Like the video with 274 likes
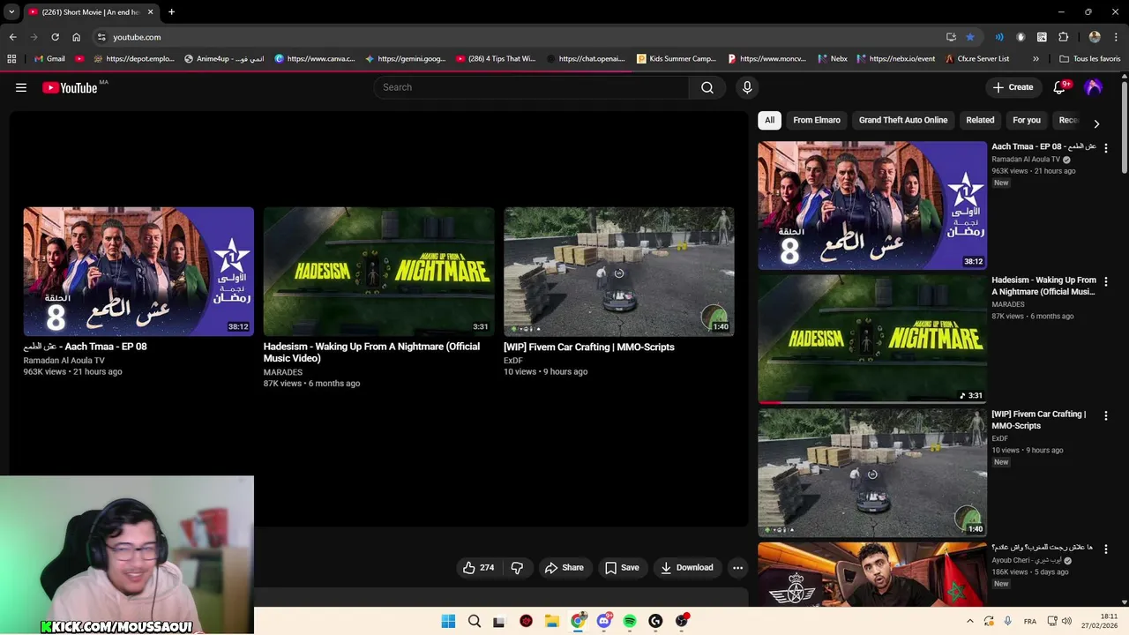 point(479,567)
